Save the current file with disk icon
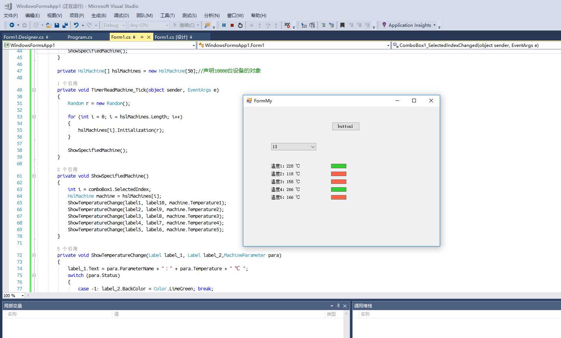561x338 pixels. (57, 25)
